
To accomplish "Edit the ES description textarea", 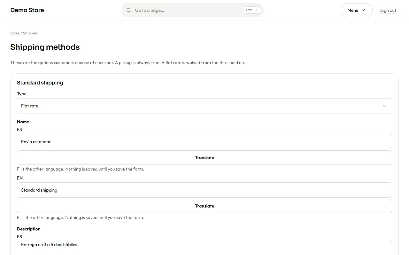I will (204, 248).
